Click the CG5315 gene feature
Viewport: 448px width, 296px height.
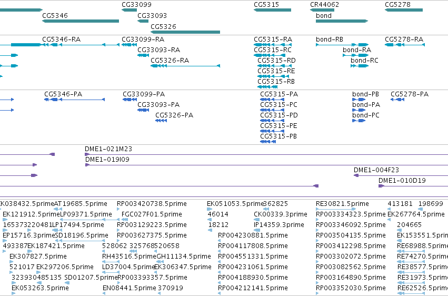(272, 10)
